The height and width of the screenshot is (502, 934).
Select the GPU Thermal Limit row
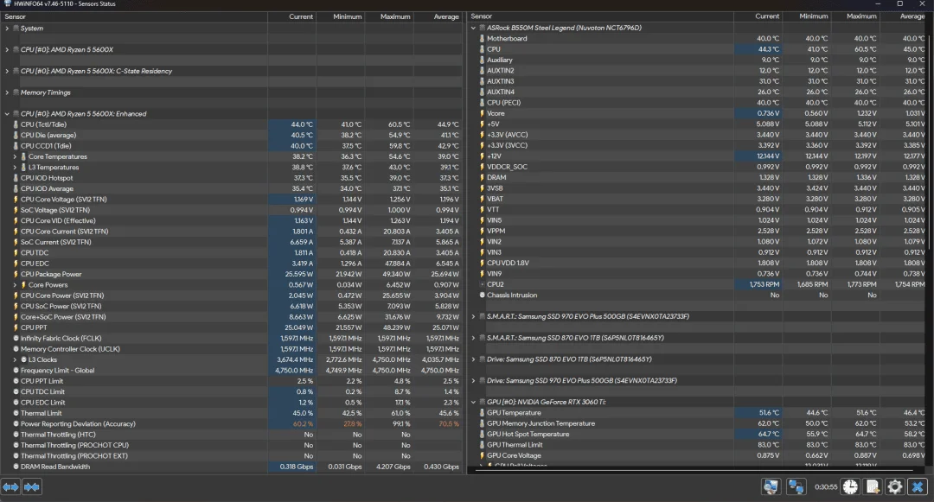pos(698,445)
